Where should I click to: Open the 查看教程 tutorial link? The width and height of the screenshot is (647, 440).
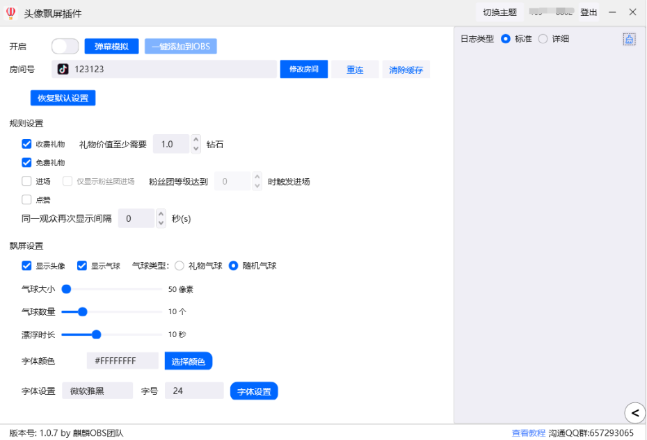point(529,433)
